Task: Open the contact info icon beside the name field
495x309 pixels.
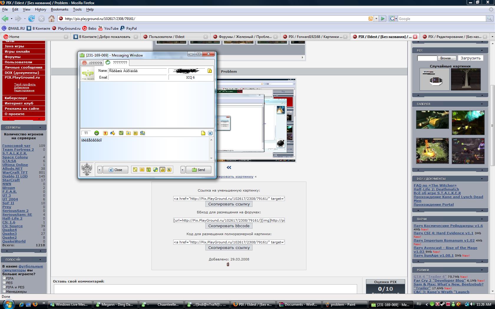Action: (209, 71)
